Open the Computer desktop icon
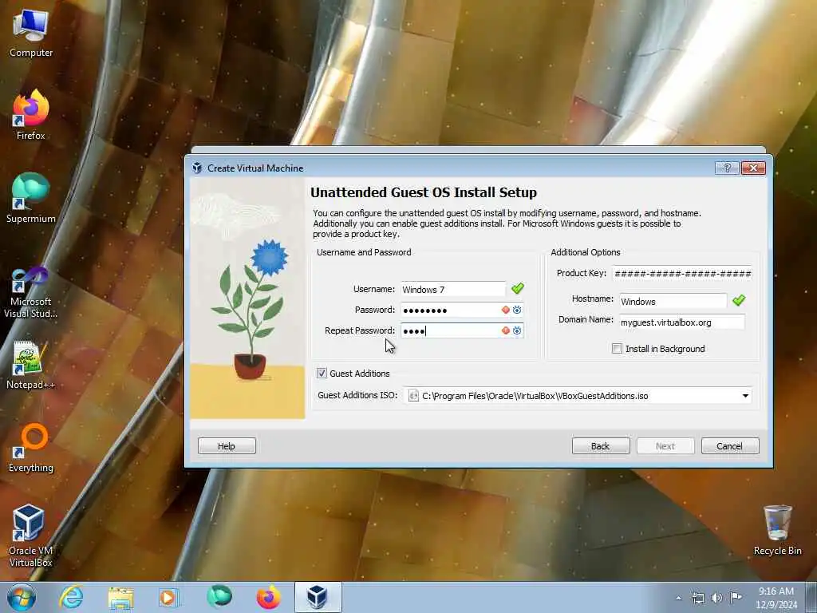This screenshot has width=817, height=613. click(x=31, y=34)
